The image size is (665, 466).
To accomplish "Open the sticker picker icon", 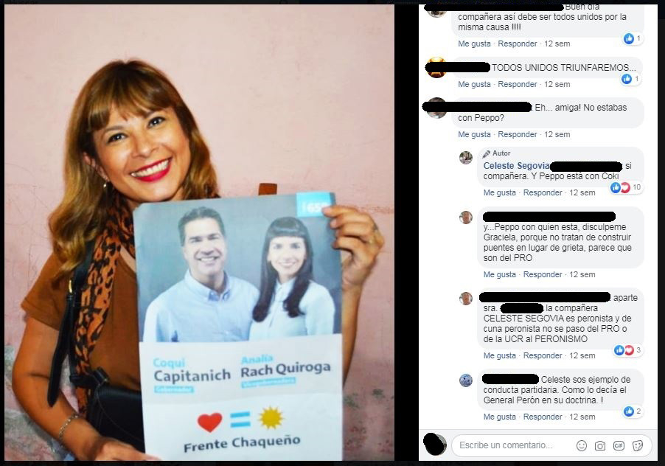I will click(x=638, y=445).
